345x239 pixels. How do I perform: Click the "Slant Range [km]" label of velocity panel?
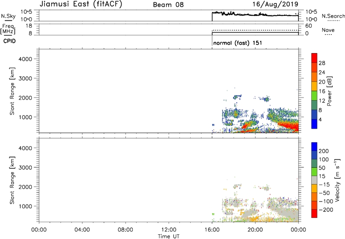(12, 180)
